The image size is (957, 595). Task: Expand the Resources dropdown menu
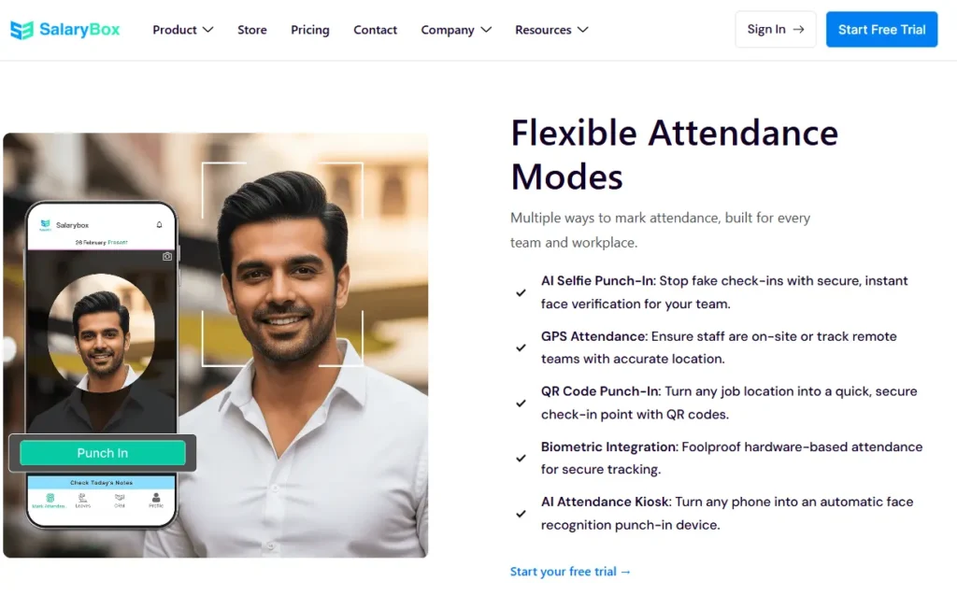click(x=551, y=30)
